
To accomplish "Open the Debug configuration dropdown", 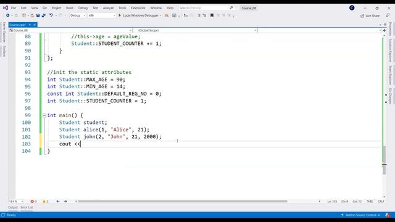I will click(x=78, y=15).
